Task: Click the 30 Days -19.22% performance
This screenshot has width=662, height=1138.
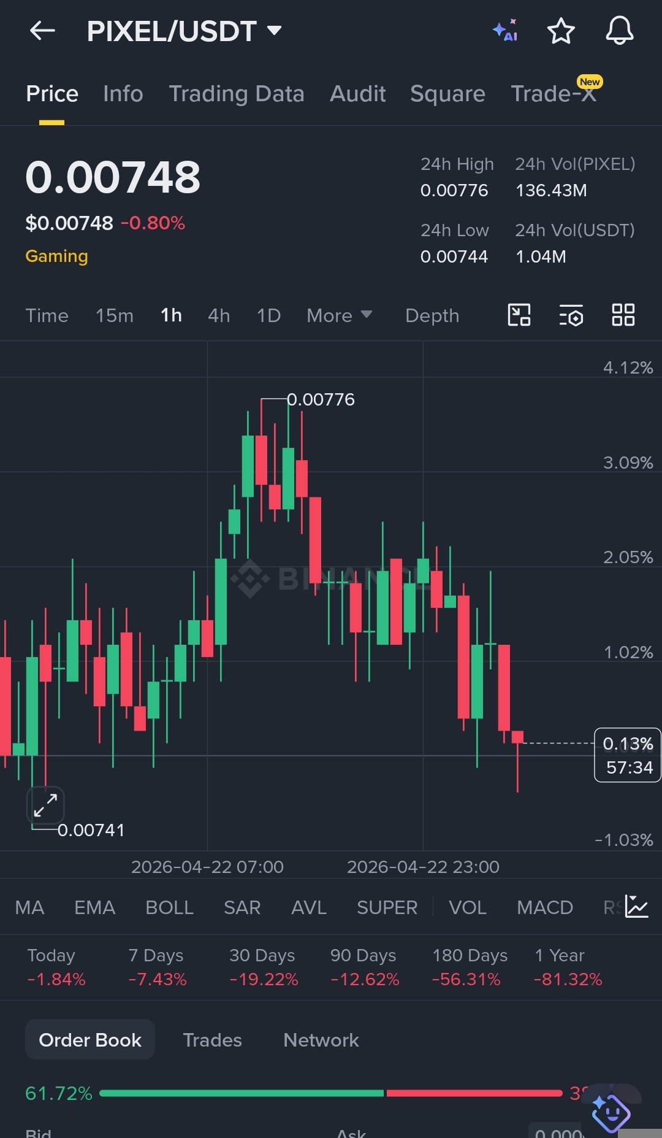Action: pos(264,967)
